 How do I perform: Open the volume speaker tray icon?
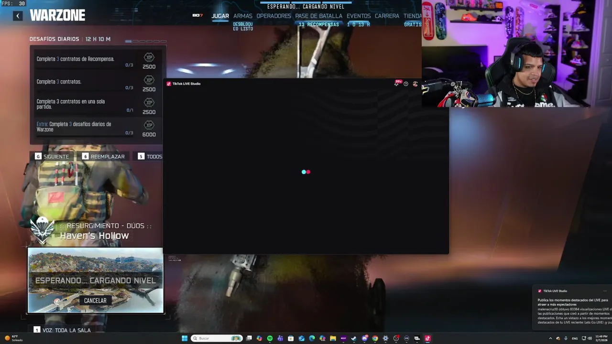coord(590,338)
